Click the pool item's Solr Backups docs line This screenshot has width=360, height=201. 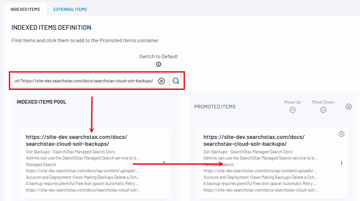pyautogui.click(x=70, y=152)
